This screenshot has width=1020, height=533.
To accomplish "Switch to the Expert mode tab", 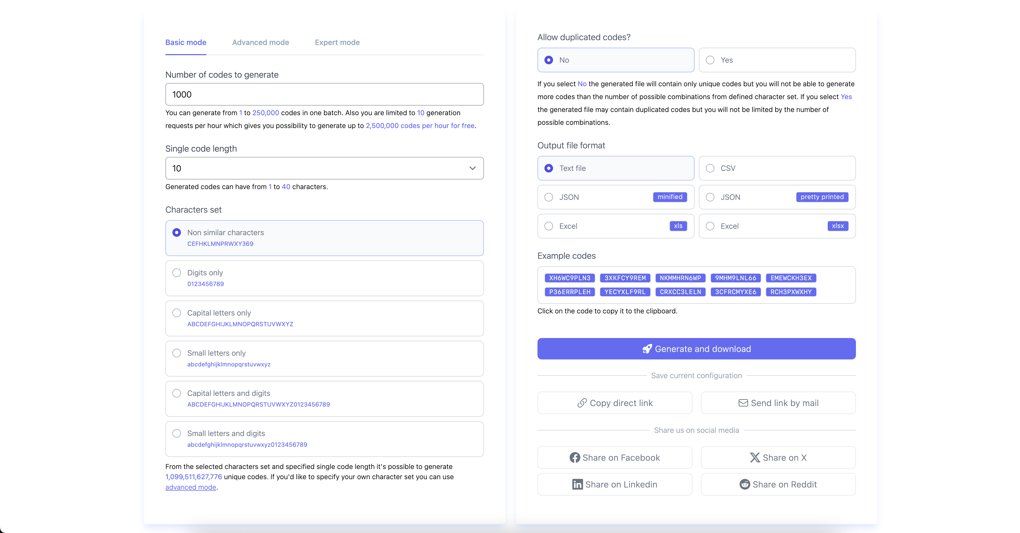I will [x=337, y=42].
